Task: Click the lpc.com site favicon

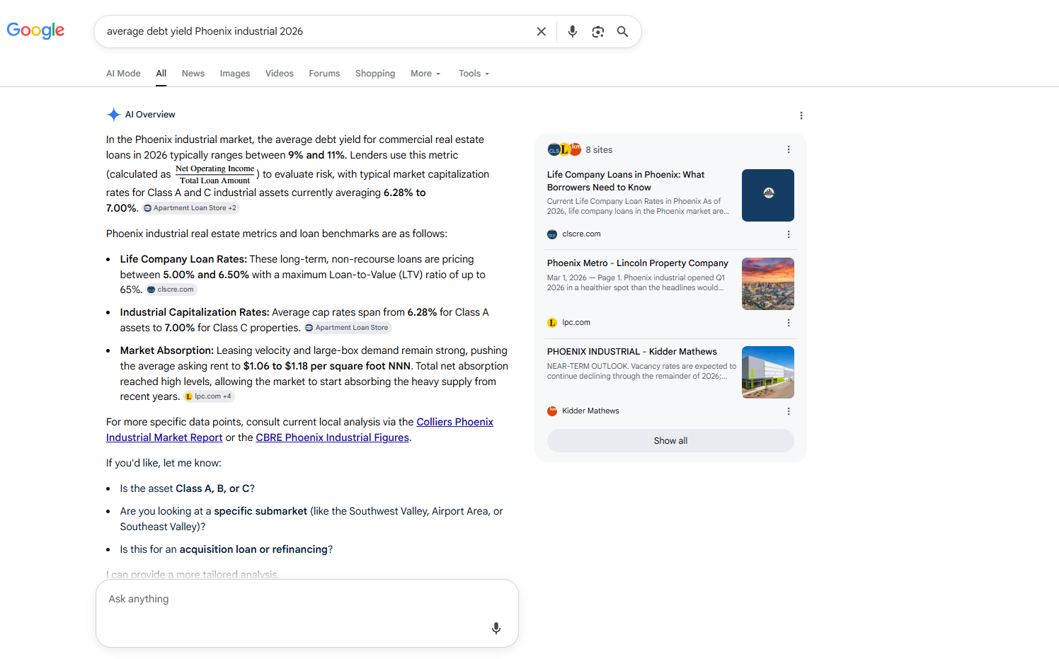Action: (x=552, y=323)
